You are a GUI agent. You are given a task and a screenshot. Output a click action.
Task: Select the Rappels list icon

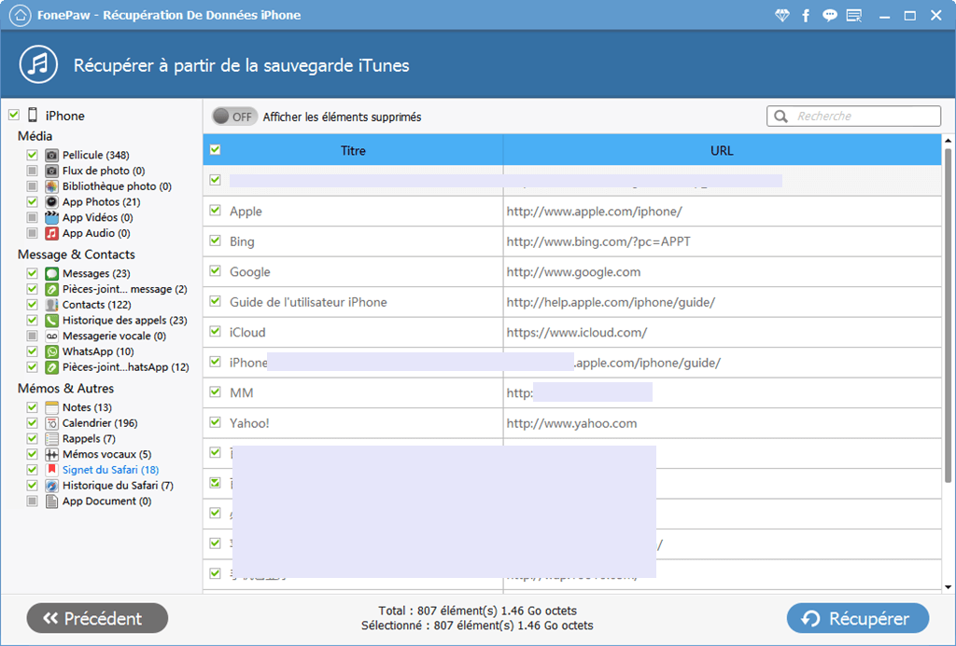pos(52,438)
